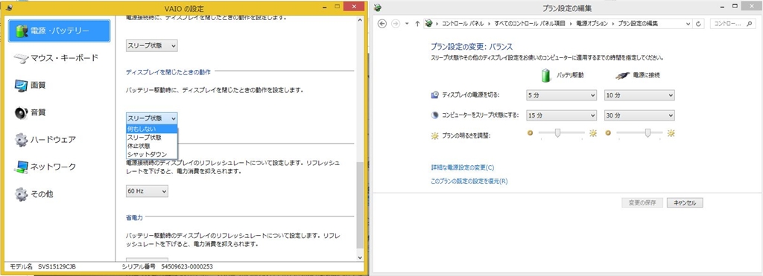Click the bright sun icon of the plugged-in slider
763x276 pixels.
pyautogui.click(x=671, y=133)
